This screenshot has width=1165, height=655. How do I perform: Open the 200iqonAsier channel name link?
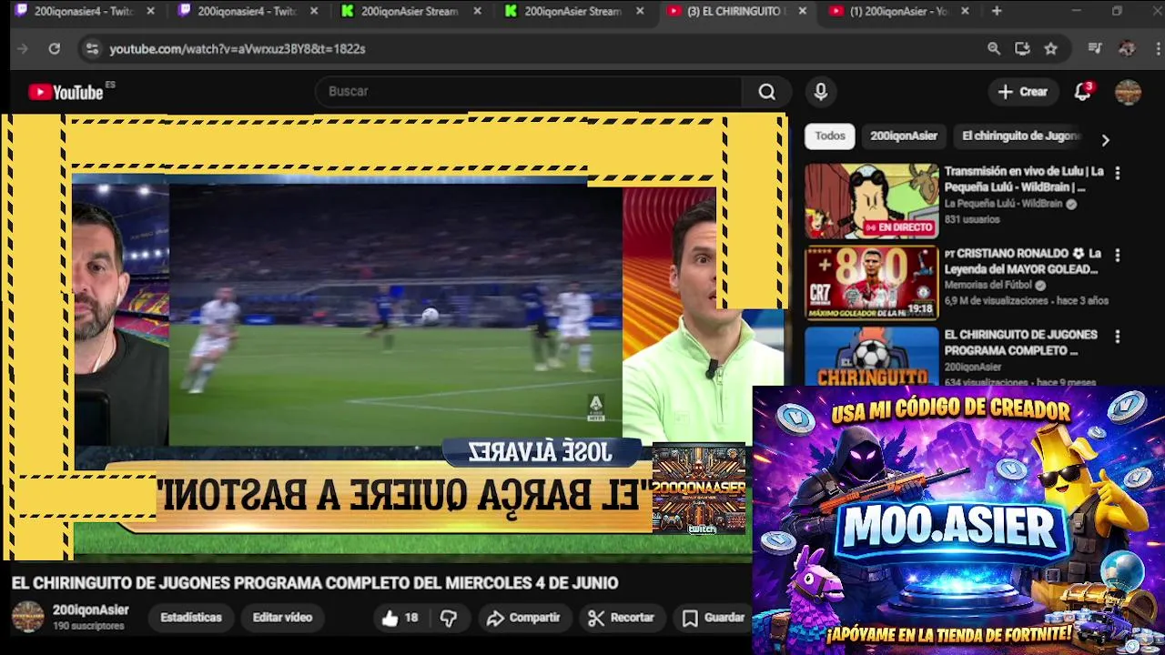pyautogui.click(x=90, y=610)
